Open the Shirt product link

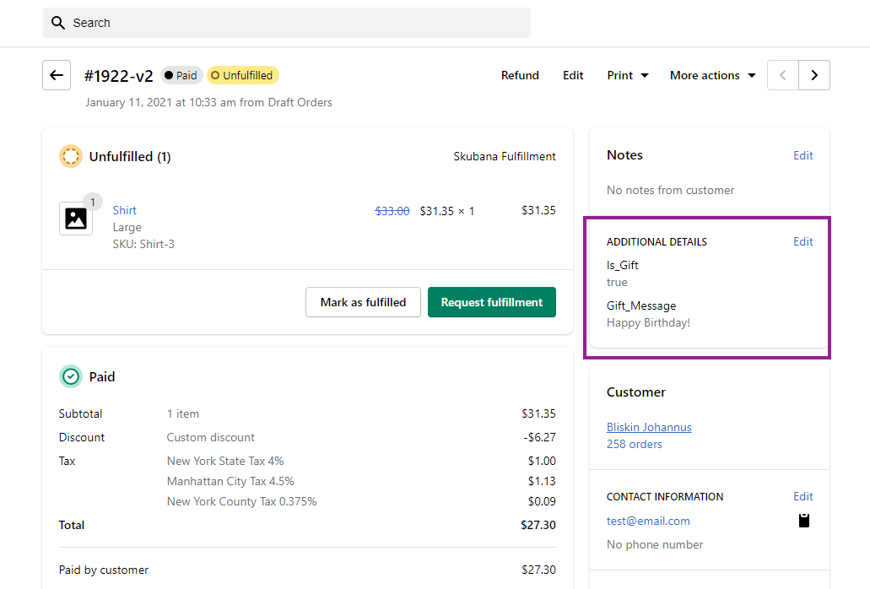[x=124, y=210]
